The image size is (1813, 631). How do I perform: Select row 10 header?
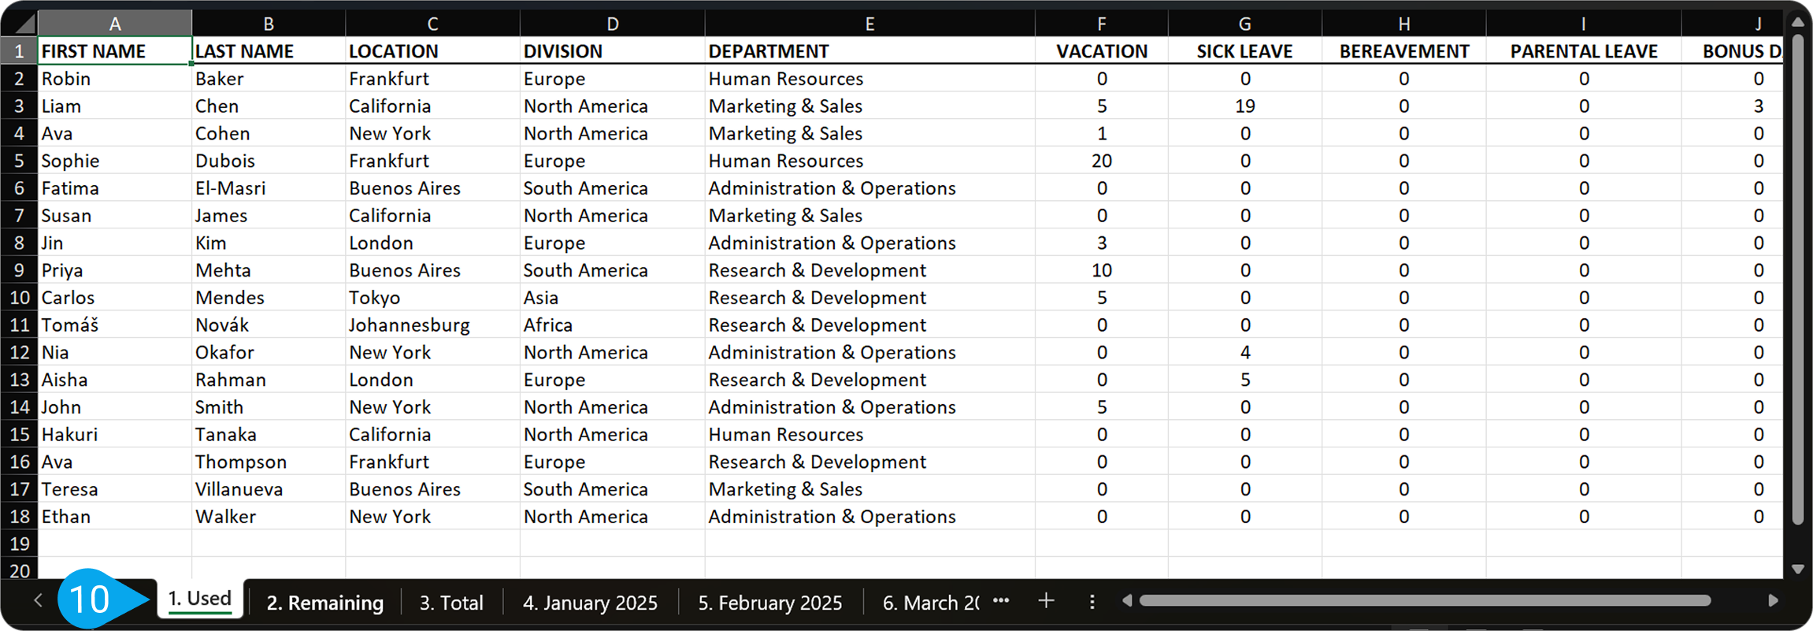(x=19, y=298)
